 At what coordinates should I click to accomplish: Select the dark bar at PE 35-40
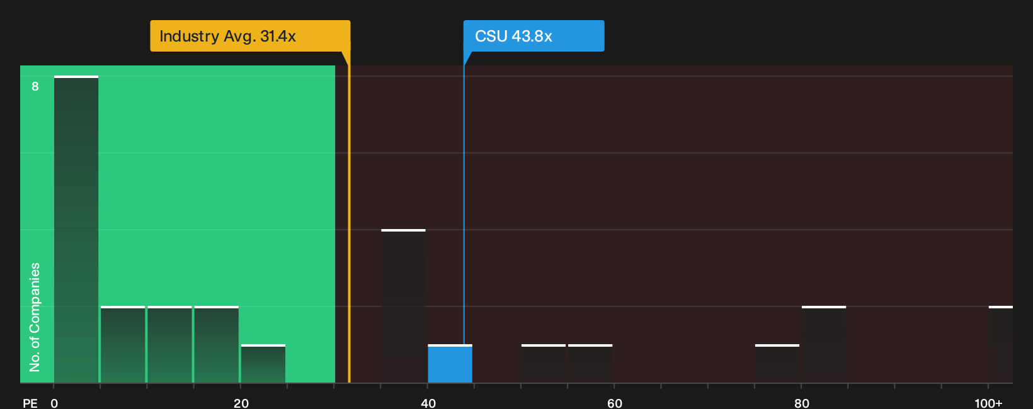coord(403,306)
